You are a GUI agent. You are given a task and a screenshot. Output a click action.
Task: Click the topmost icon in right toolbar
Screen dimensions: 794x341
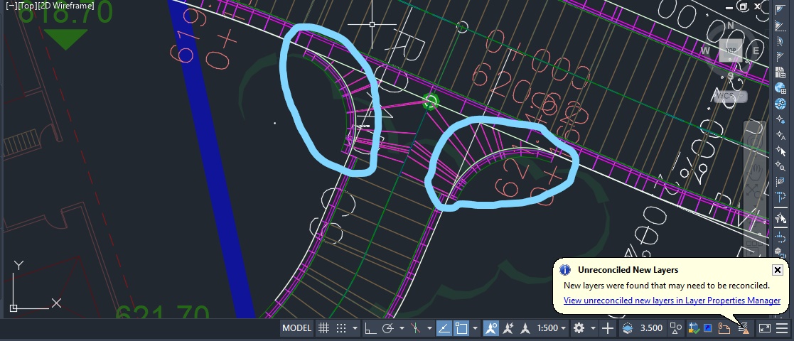pyautogui.click(x=780, y=10)
